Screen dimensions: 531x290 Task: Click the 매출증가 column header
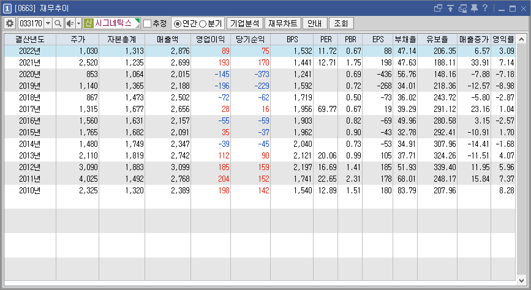(x=474, y=39)
